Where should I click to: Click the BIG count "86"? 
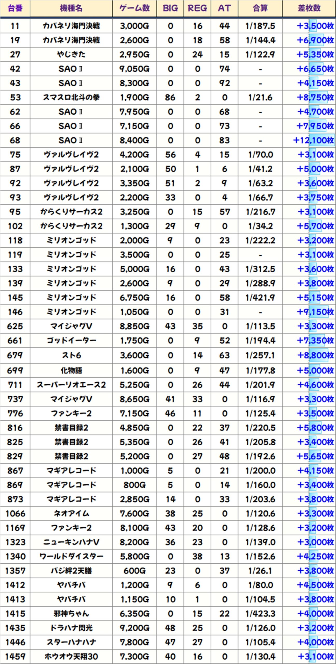coord(170,97)
